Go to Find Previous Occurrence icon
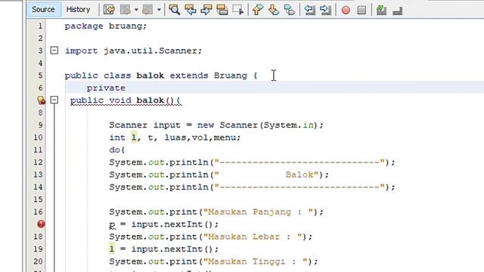This screenshot has width=484, height=272. pyautogui.click(x=191, y=10)
